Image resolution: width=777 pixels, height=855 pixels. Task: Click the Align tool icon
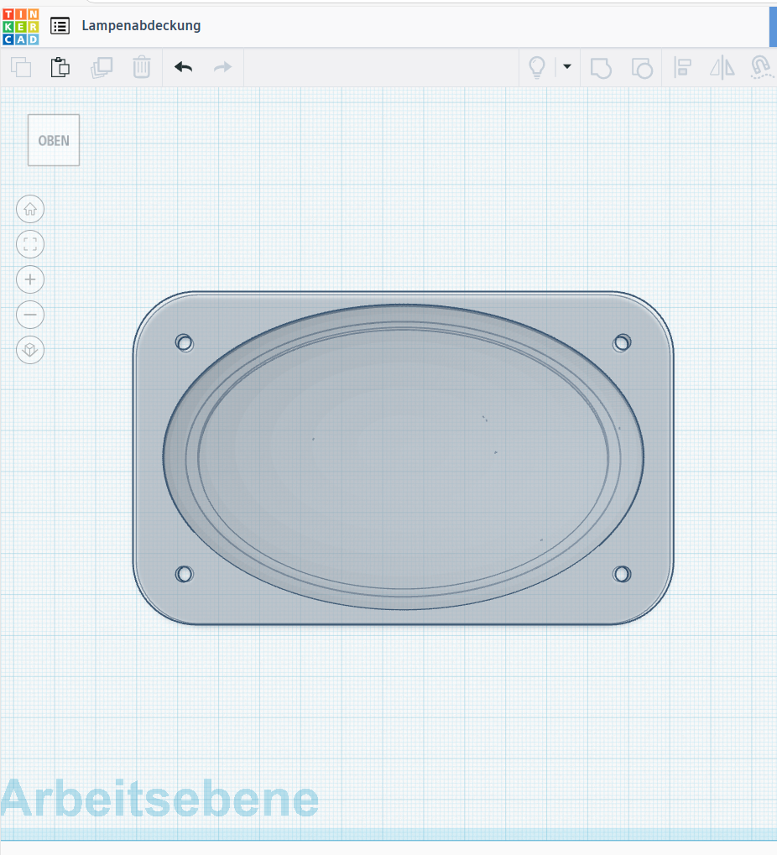(x=682, y=68)
